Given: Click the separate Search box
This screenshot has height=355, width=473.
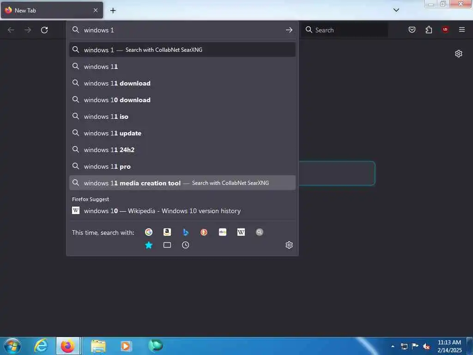Looking at the screenshot, I should 345,30.
